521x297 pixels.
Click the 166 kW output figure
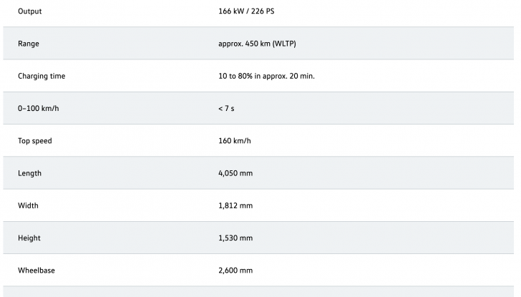232,12
